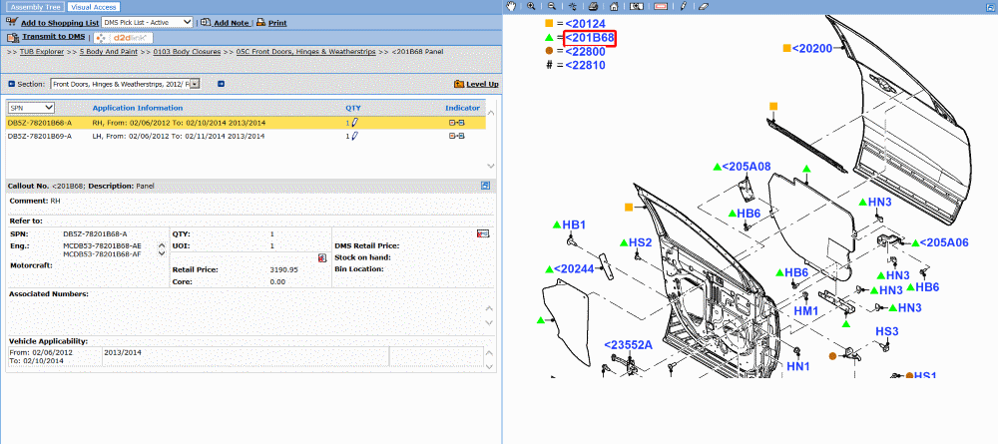
Task: Select part row DB5Z-78201B69-A
Action: click(246, 136)
